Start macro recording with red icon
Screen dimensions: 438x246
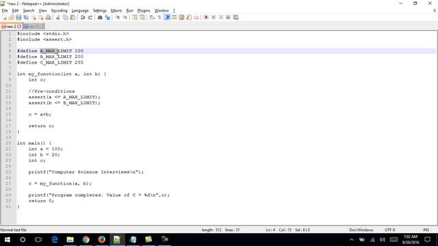[206, 17]
